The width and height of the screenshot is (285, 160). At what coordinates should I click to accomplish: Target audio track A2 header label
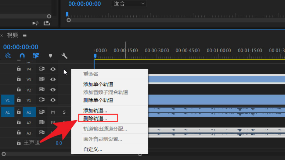(29, 123)
